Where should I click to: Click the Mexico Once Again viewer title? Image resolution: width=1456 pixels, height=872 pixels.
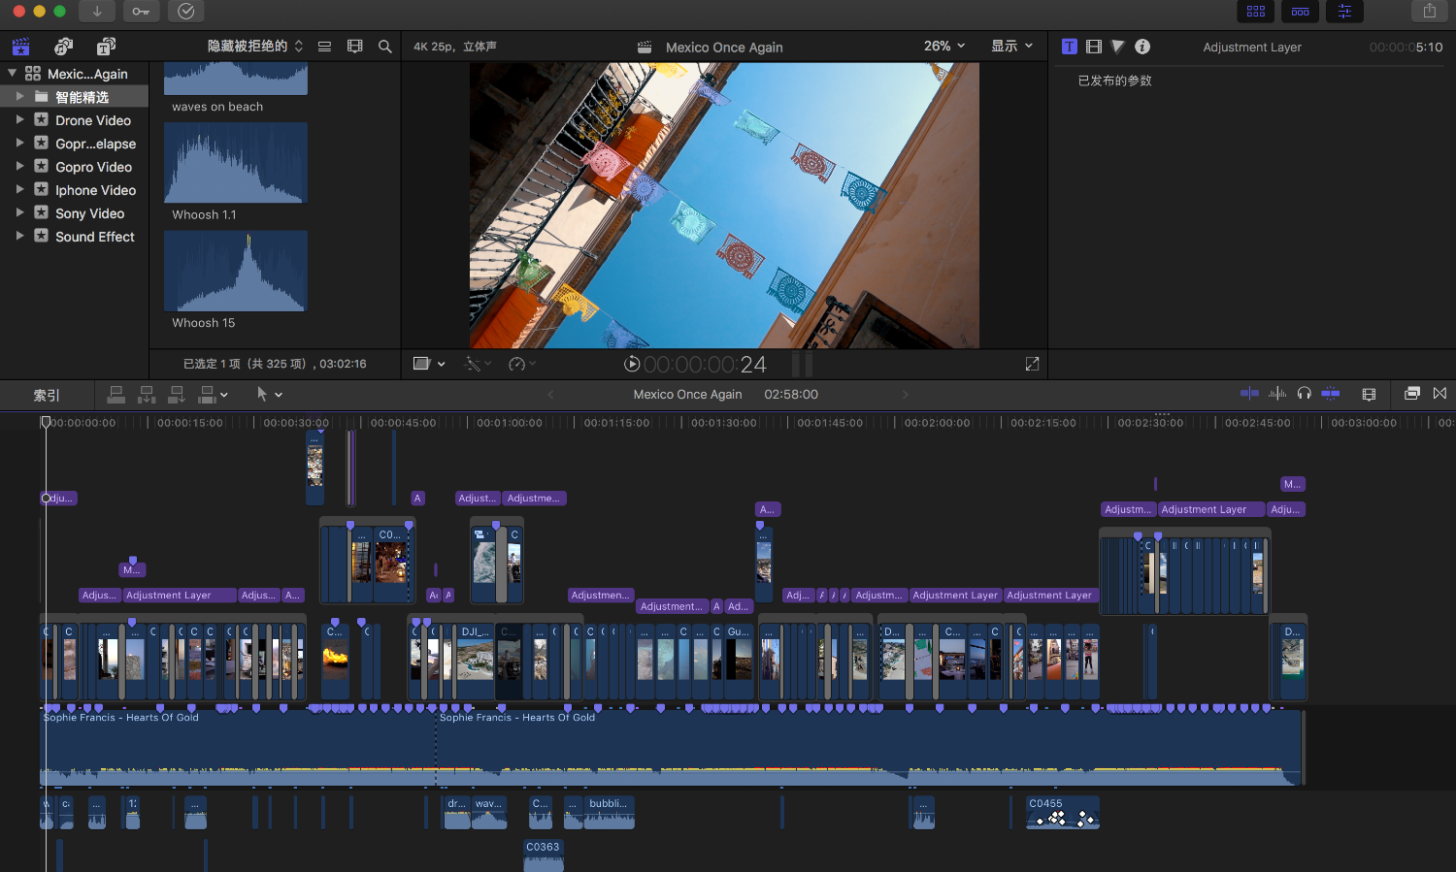[724, 47]
